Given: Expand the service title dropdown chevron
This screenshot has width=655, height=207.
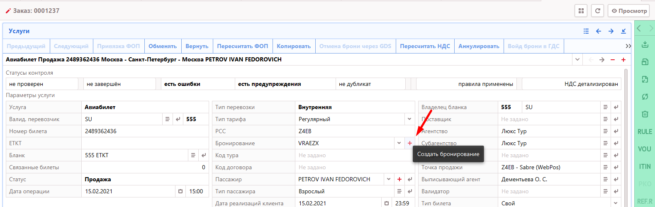Looking at the screenshot, I should tap(577, 60).
